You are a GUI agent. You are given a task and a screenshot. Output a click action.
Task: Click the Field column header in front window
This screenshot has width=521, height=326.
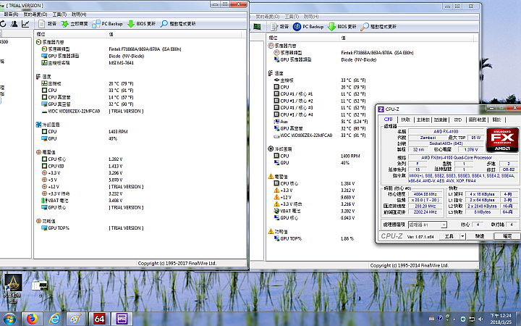coord(70,34)
